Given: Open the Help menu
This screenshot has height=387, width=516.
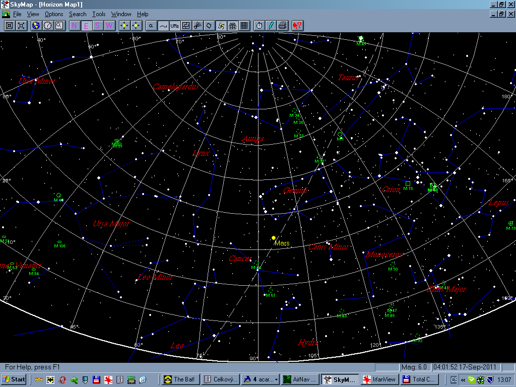Looking at the screenshot, I should 143,14.
